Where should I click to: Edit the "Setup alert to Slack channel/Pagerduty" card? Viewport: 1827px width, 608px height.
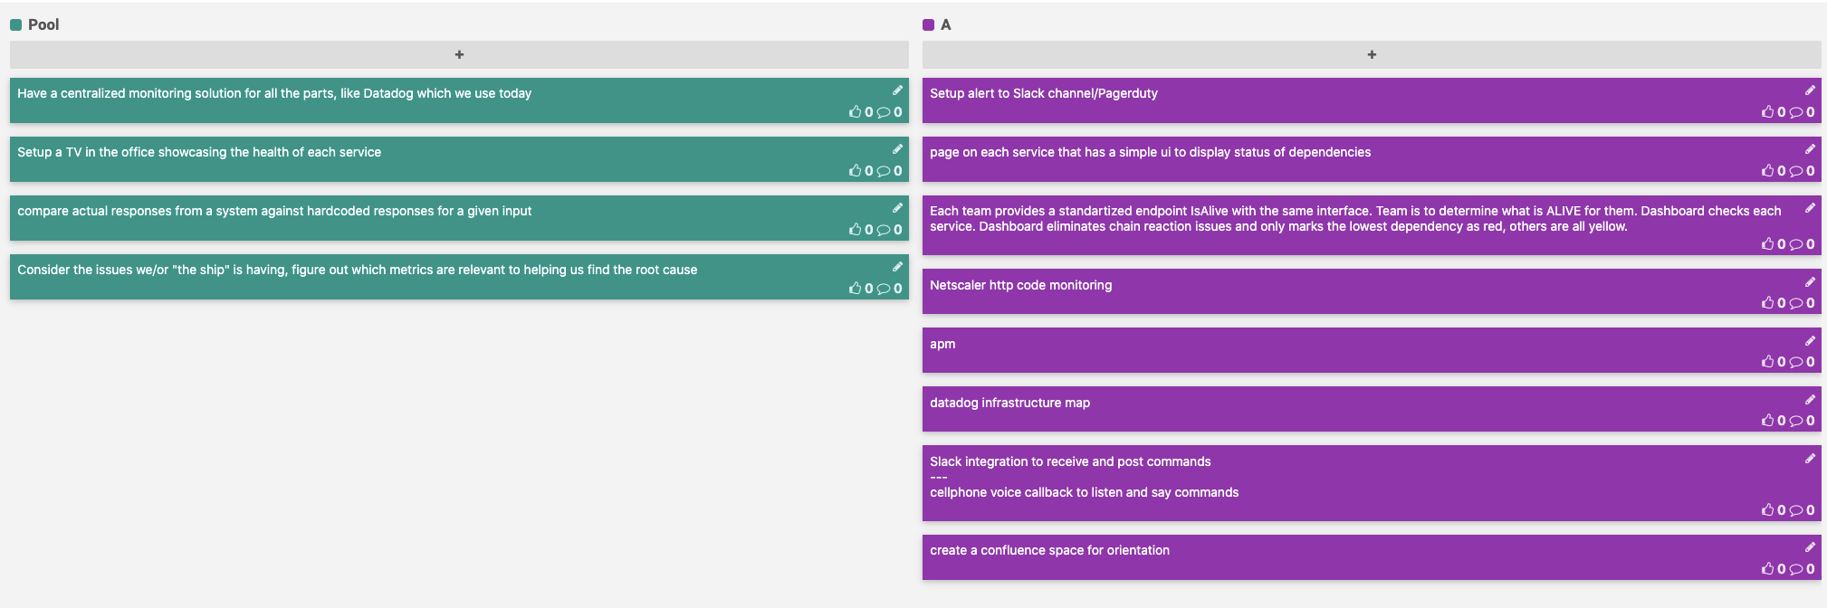(x=1810, y=90)
